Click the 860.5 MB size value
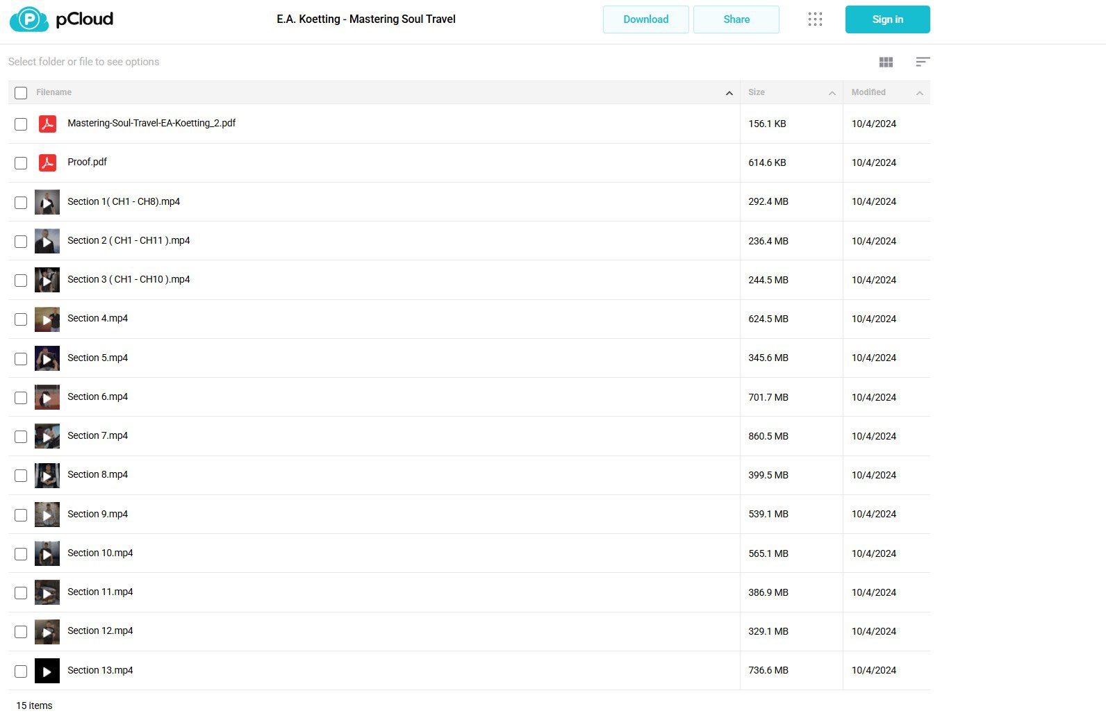This screenshot has height=718, width=1106. click(x=768, y=436)
